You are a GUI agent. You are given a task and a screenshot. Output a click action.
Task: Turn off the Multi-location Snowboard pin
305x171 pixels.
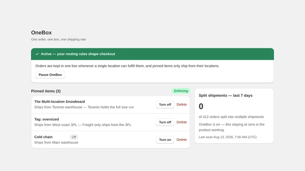(x=165, y=104)
